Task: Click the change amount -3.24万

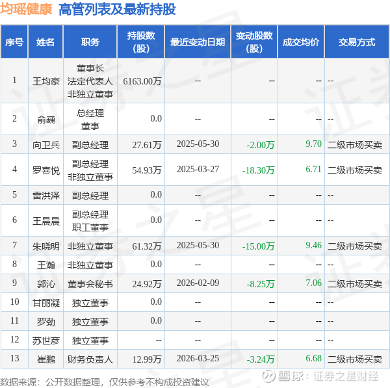Action: (261, 359)
